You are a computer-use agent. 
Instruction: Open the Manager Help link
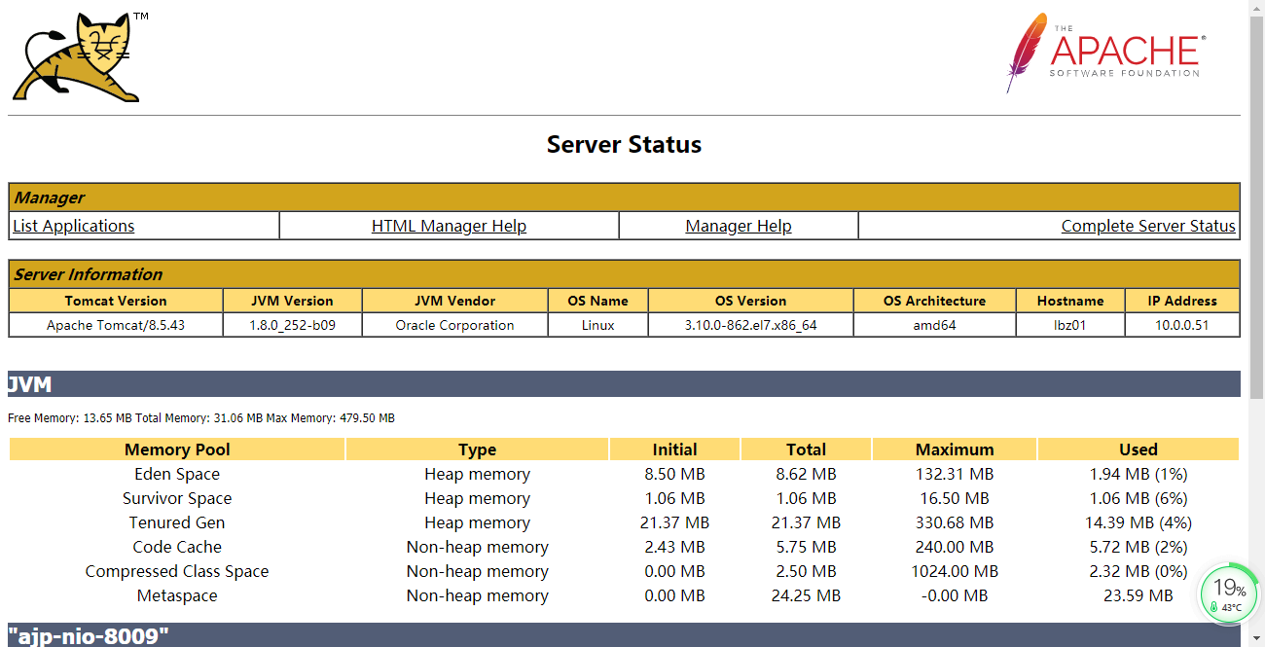click(x=739, y=226)
